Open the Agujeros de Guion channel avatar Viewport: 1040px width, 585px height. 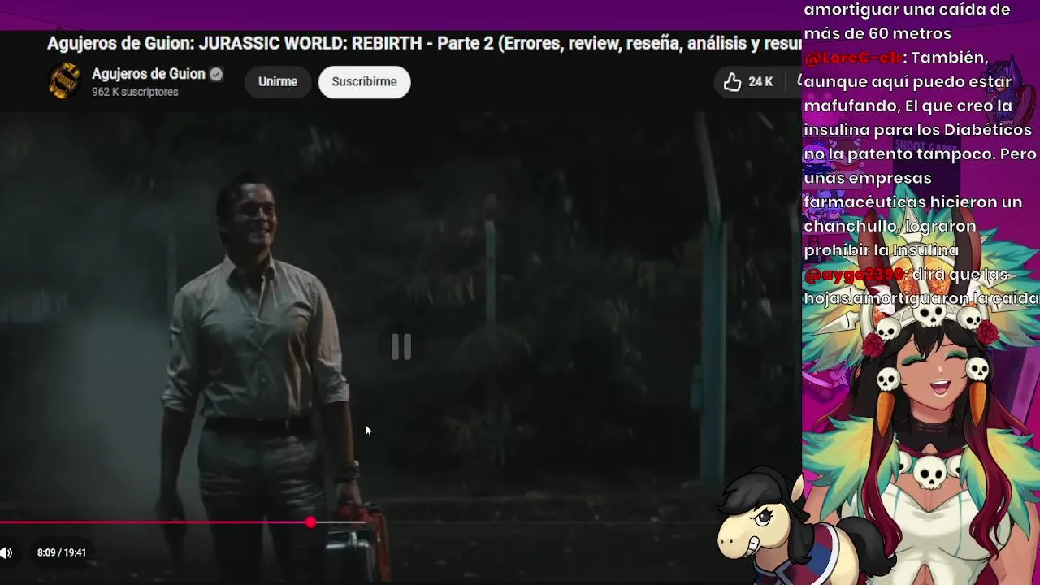pos(64,82)
